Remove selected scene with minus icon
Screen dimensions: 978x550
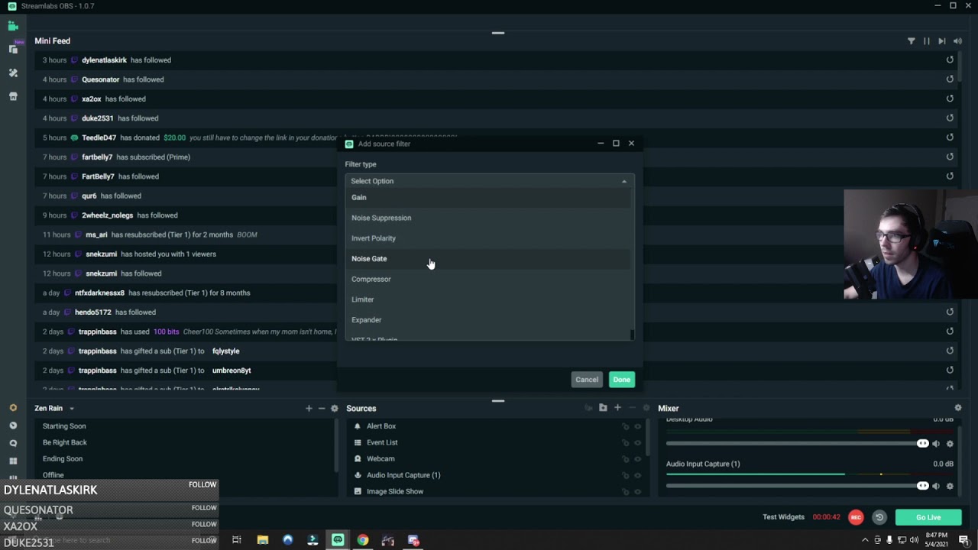pyautogui.click(x=322, y=409)
